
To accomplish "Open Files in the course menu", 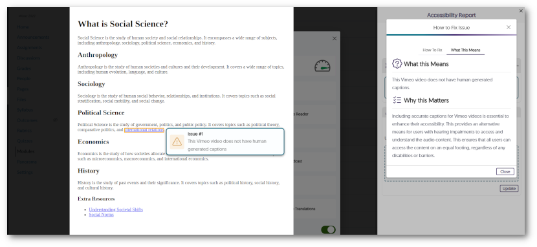I will (x=21, y=100).
